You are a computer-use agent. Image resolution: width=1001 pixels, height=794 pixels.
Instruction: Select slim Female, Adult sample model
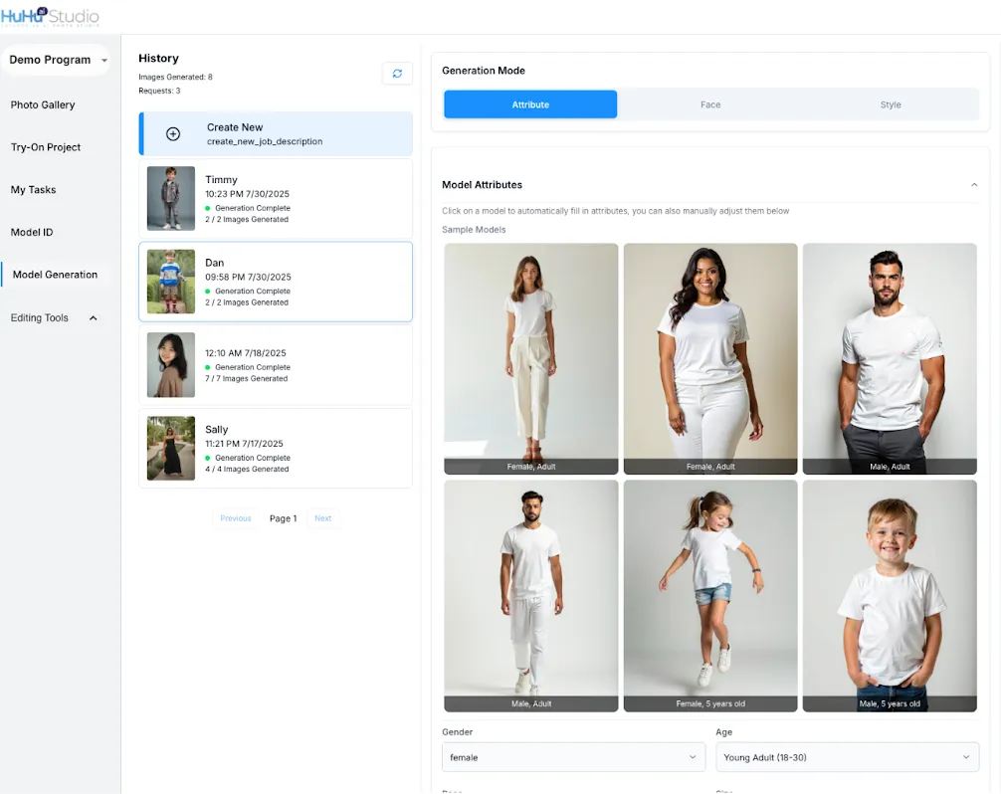pyautogui.click(x=531, y=359)
